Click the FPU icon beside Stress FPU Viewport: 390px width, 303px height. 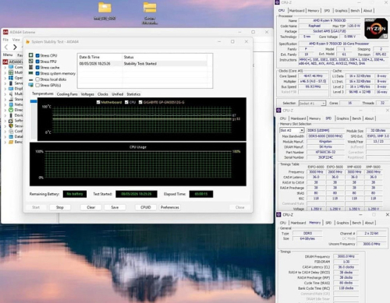[31, 62]
